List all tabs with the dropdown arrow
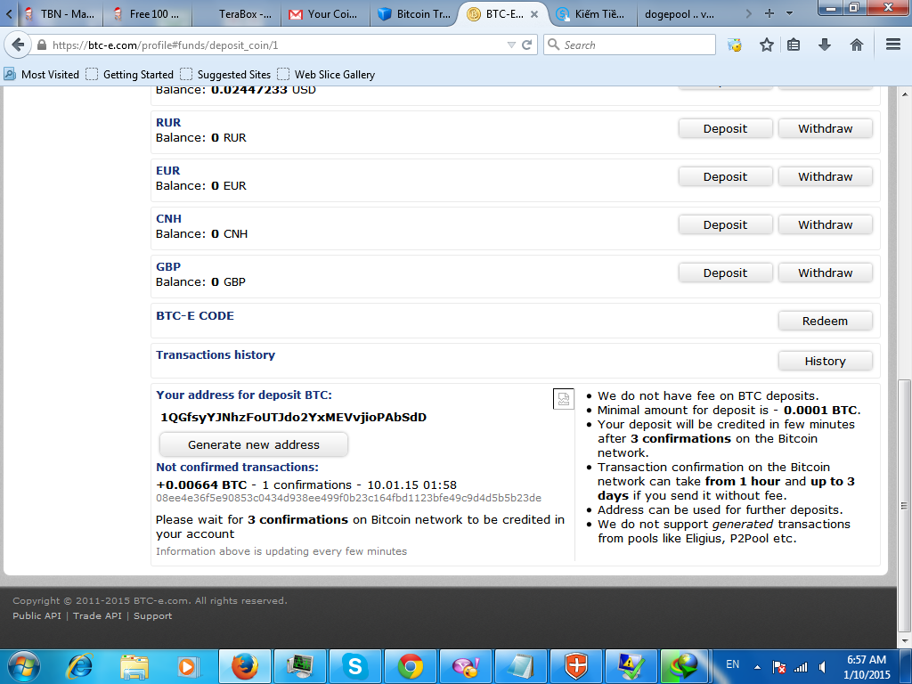Screen dimensions: 912x684 pyautogui.click(x=789, y=13)
